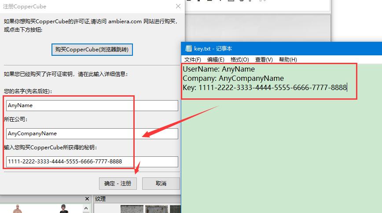382x213 pixels.
Task: Open the 编辑(E) menu in Notepad
Action: [x=216, y=60]
